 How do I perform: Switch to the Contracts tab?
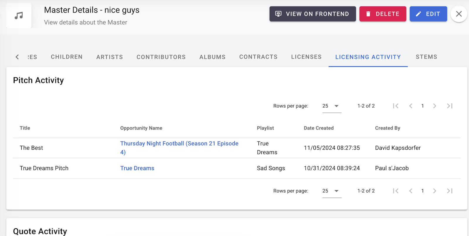[258, 57]
